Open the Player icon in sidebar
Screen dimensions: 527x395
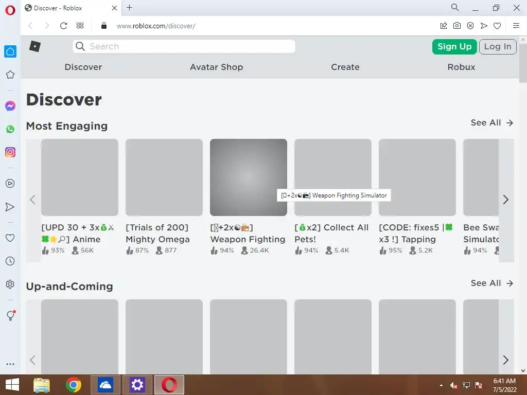pyautogui.click(x=10, y=184)
